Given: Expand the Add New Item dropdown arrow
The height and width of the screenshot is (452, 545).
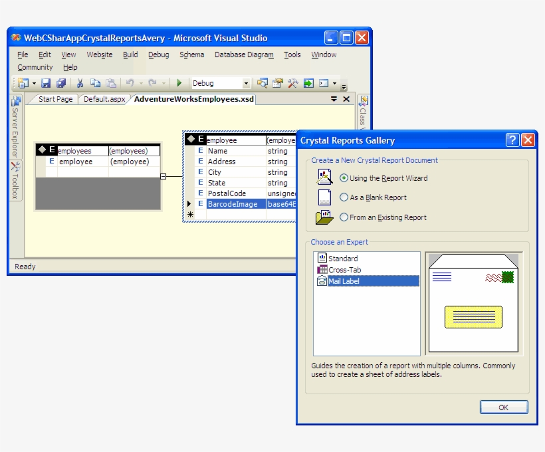Looking at the screenshot, I should (x=34, y=83).
